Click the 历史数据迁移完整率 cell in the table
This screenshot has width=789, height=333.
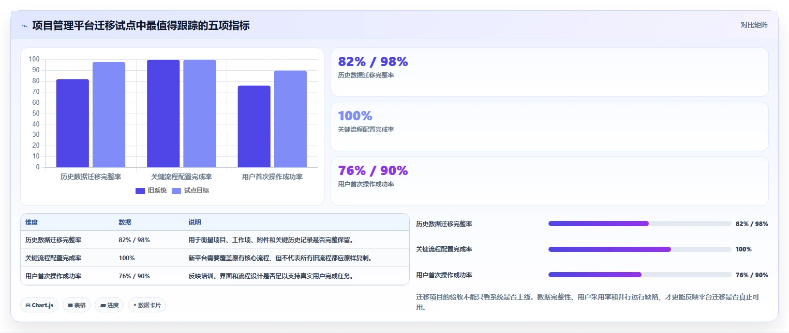point(53,240)
